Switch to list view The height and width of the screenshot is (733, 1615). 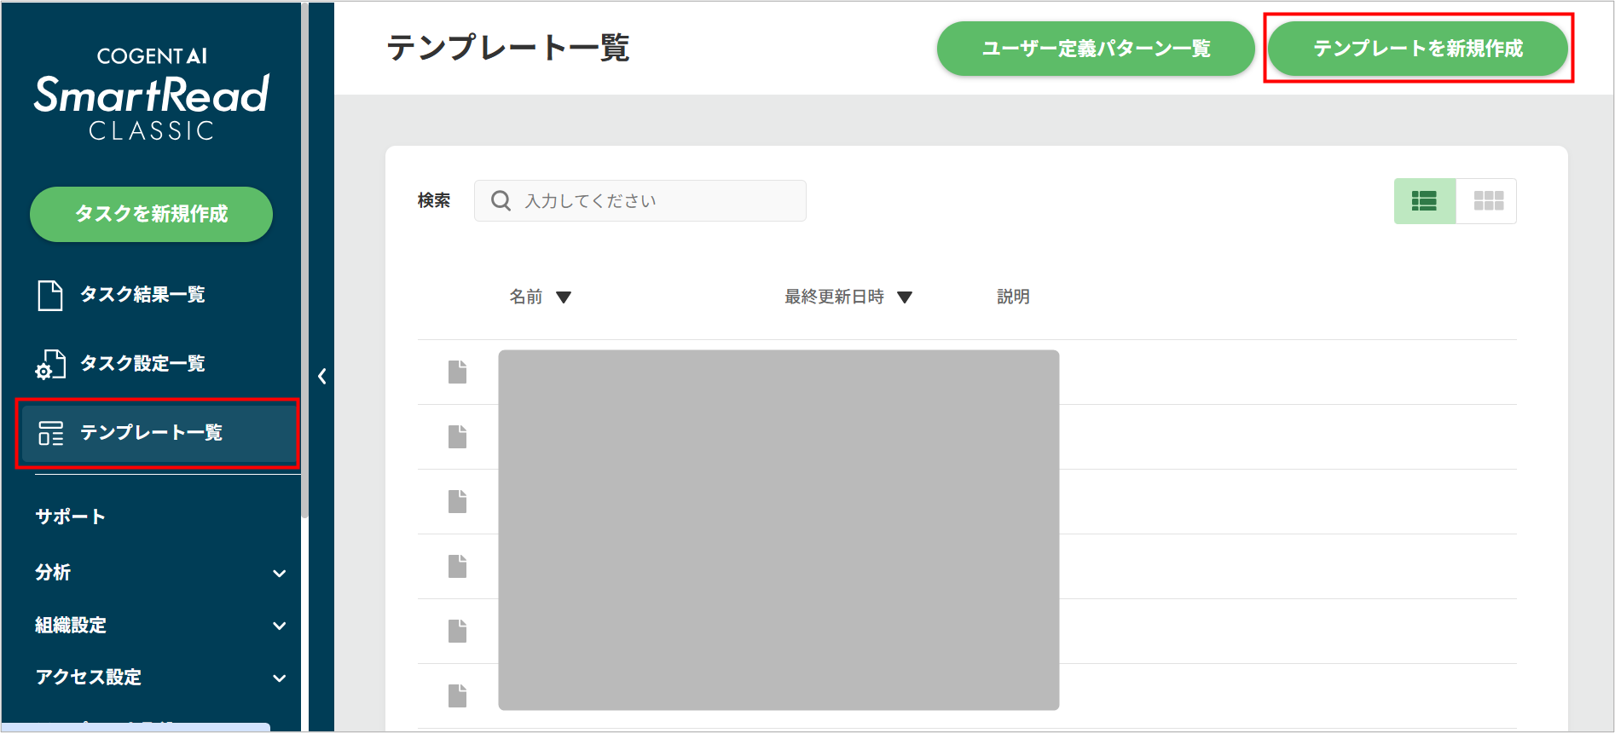click(x=1424, y=201)
